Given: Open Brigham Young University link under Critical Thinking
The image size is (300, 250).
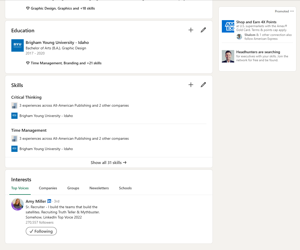Looking at the screenshot, I should [46, 116].
